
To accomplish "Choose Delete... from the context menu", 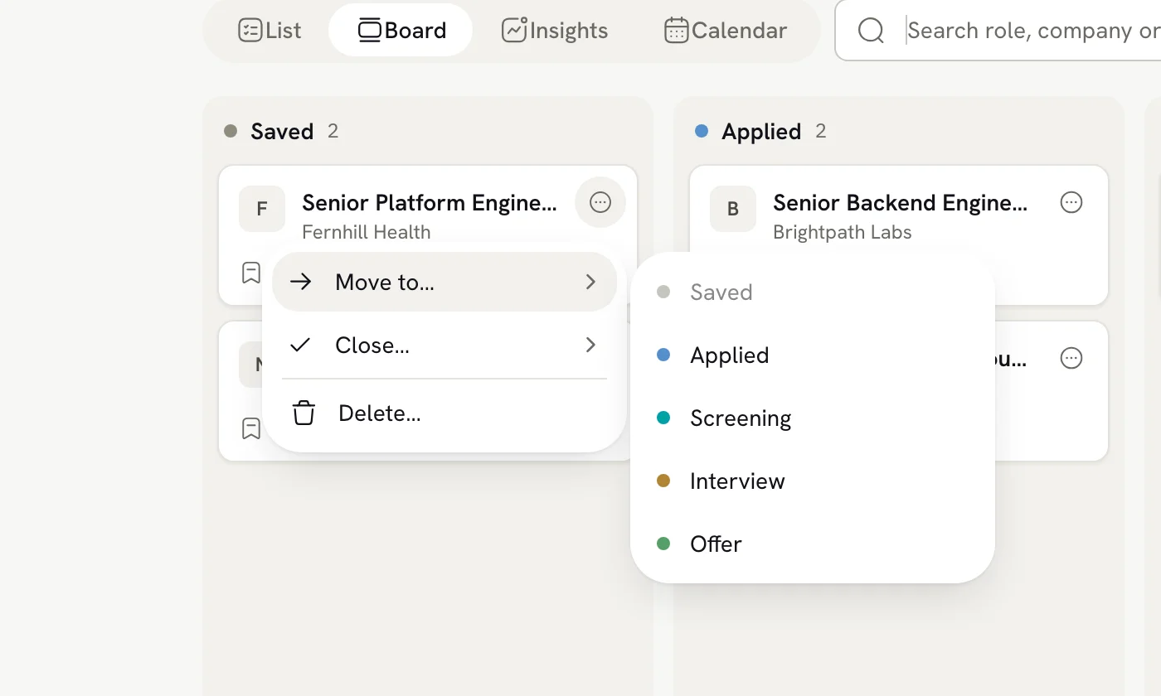I will [x=444, y=413].
